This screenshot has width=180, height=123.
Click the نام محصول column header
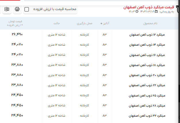[x=151, y=23]
